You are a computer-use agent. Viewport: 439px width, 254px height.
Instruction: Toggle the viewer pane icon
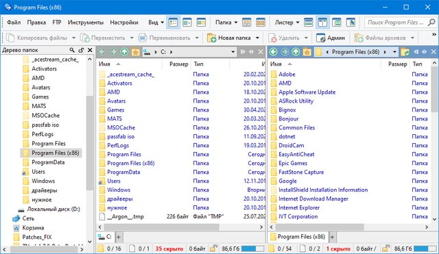(x=351, y=23)
